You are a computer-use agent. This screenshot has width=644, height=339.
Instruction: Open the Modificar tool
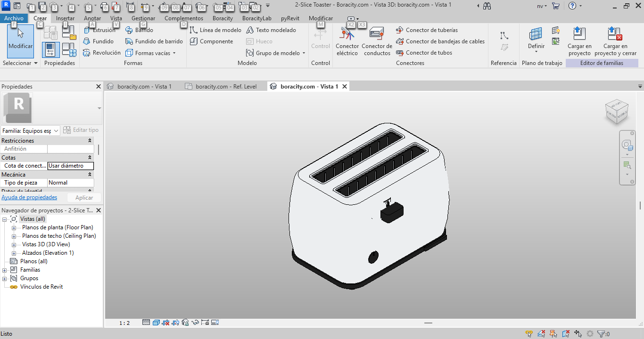(21, 40)
